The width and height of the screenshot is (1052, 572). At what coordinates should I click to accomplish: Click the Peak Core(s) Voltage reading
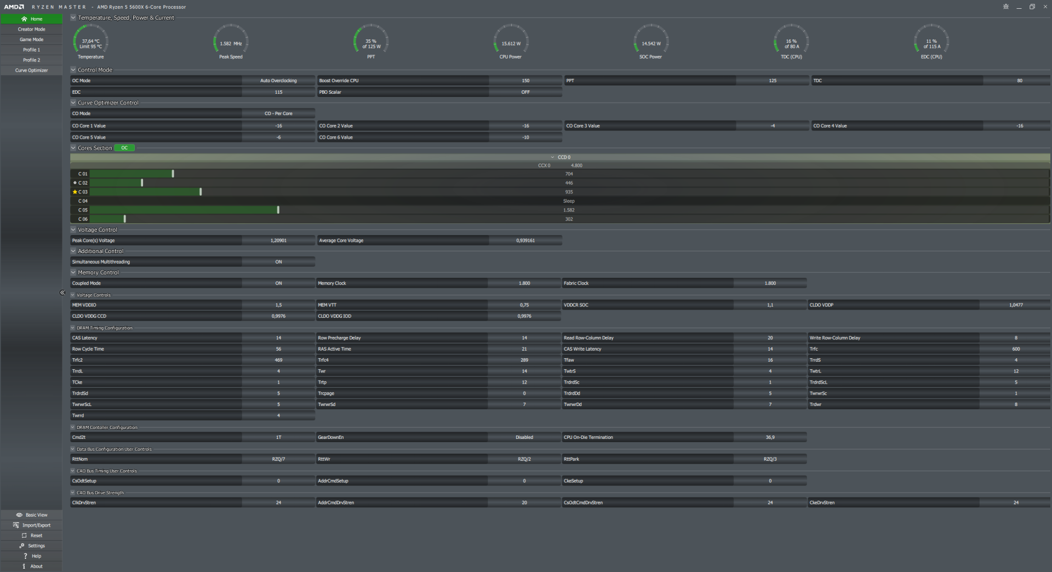(x=278, y=241)
